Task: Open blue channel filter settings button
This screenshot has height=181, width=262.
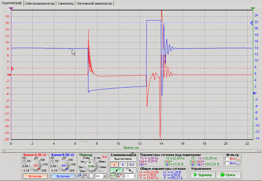Action: [x=238, y=163]
